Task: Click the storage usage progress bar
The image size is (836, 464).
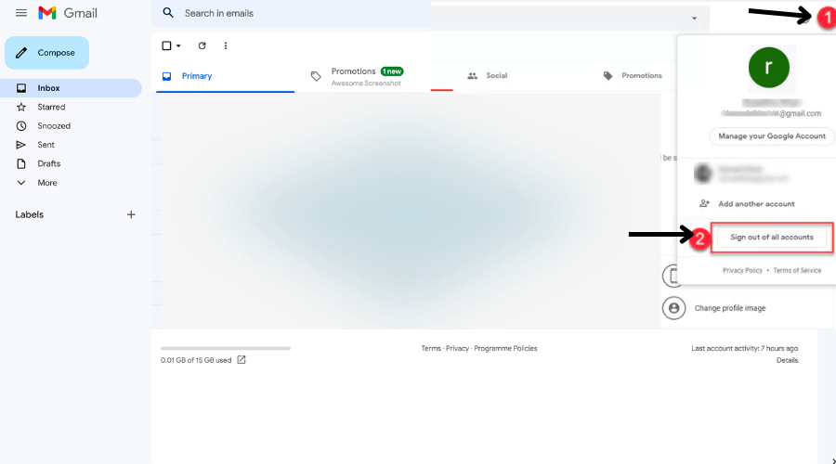Action: click(x=226, y=348)
